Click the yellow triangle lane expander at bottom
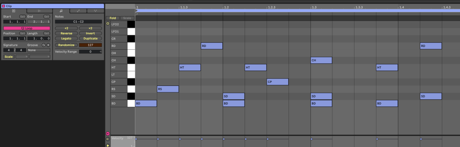This screenshot has height=147, width=460. (x=108, y=145)
